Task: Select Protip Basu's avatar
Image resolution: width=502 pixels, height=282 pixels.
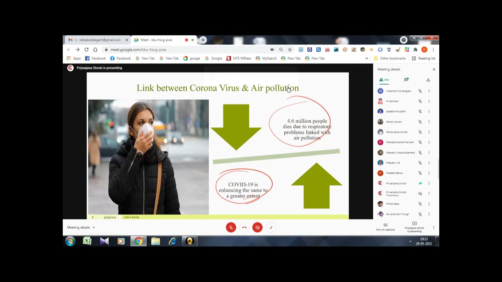Action: tap(380, 204)
